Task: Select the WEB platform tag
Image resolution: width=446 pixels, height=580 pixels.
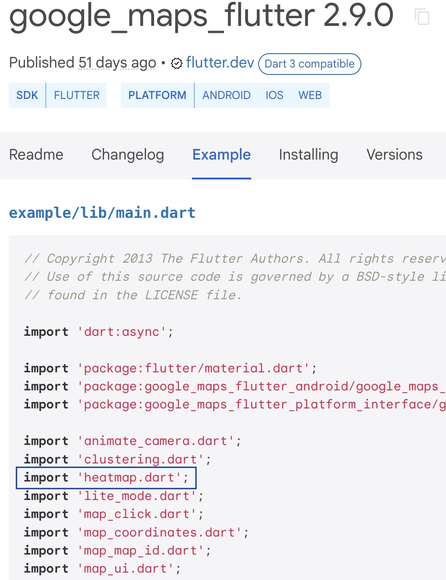Action: 310,95
